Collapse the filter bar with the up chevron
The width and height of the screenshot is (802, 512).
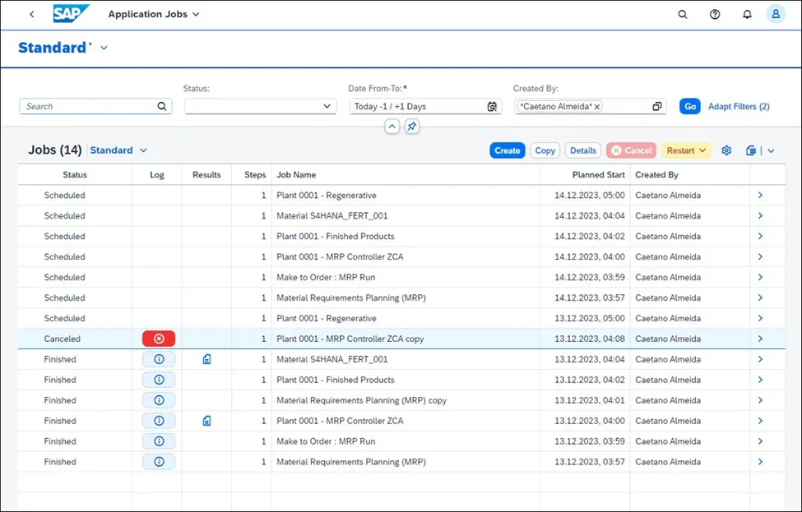pyautogui.click(x=392, y=127)
